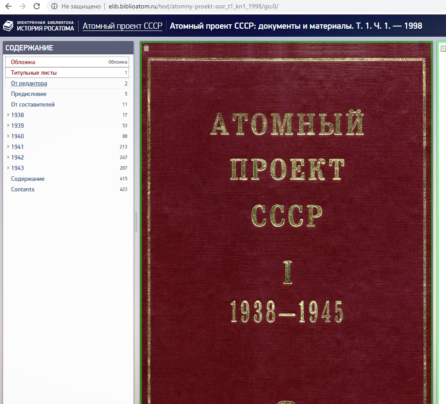This screenshot has width=446, height=404.
Task: Click the URL in the address bar
Action: click(194, 6)
